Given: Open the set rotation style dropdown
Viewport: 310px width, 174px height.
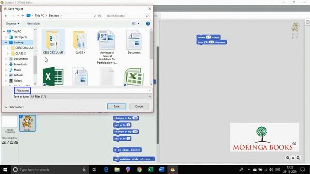Looking at the screenshot, I should (x=152, y=159).
